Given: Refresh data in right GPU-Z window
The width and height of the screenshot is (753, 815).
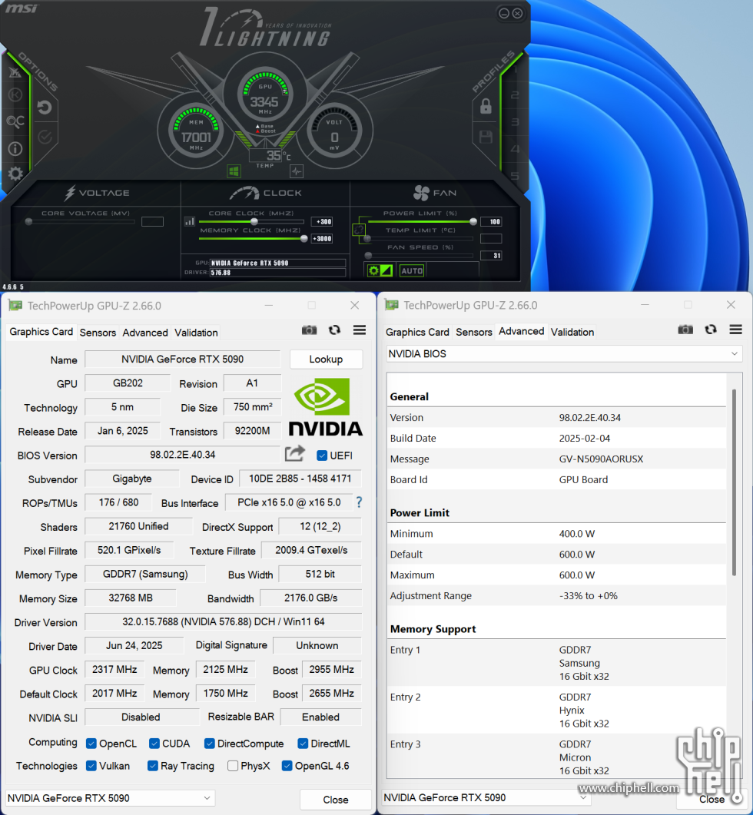Looking at the screenshot, I should [x=711, y=330].
